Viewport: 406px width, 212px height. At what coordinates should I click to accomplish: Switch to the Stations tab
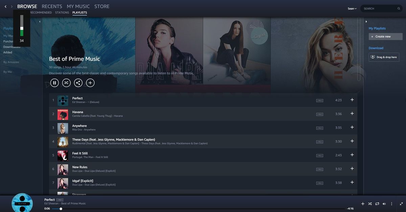pos(62,12)
